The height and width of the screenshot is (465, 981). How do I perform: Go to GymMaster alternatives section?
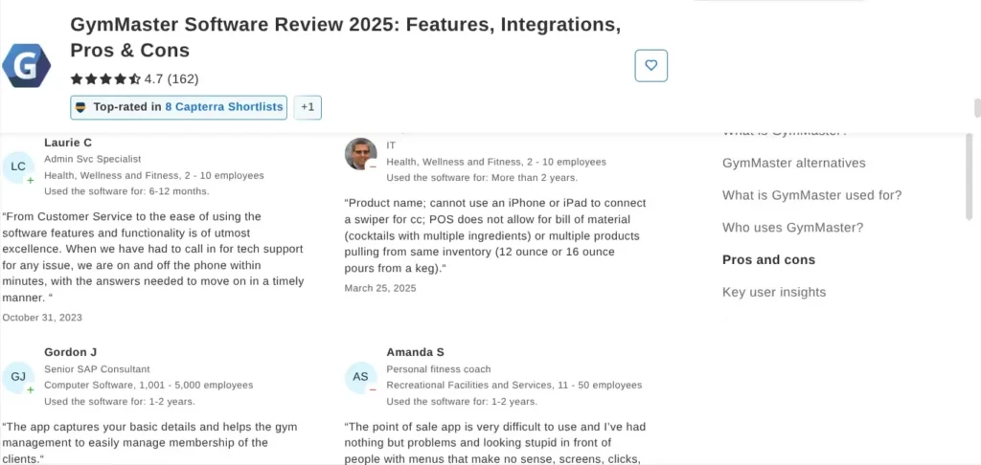pos(793,163)
